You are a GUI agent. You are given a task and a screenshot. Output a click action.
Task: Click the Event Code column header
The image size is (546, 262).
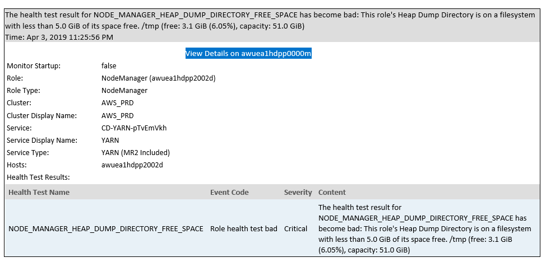(229, 193)
